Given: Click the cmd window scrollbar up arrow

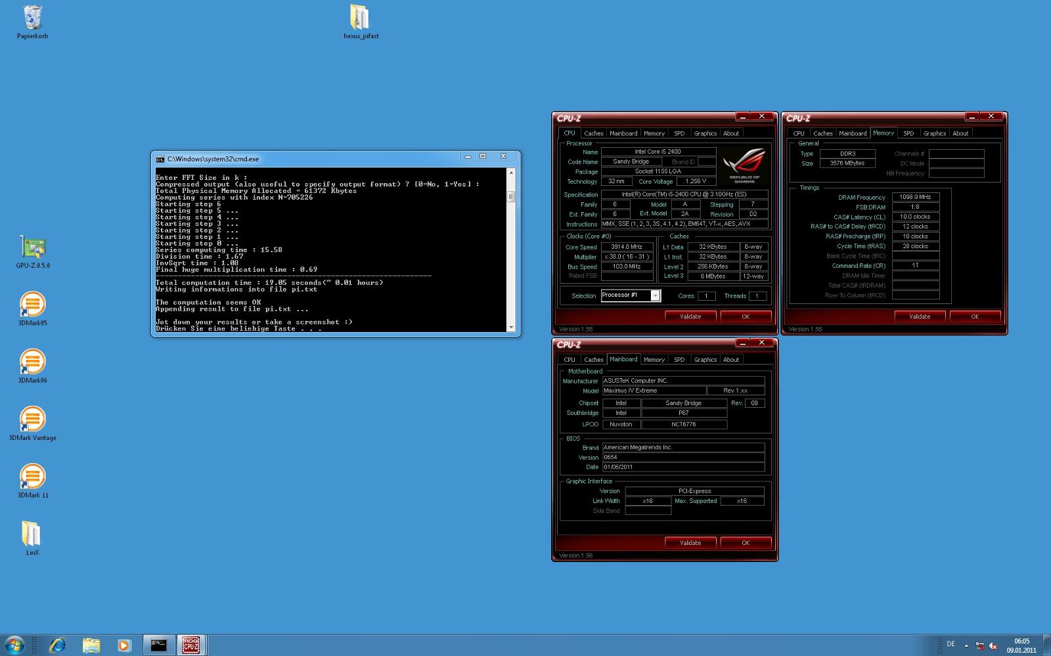Looking at the screenshot, I should pos(511,173).
